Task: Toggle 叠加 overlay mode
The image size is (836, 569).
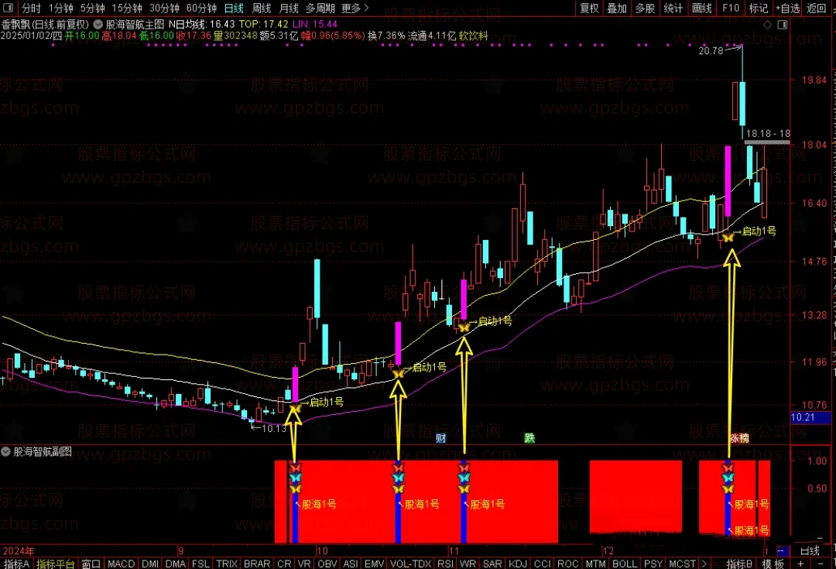Action: click(617, 9)
